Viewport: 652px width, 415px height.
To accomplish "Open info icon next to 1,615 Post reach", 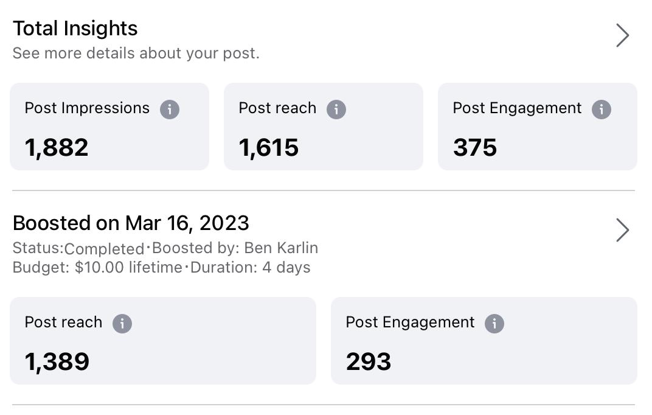I will tap(336, 110).
